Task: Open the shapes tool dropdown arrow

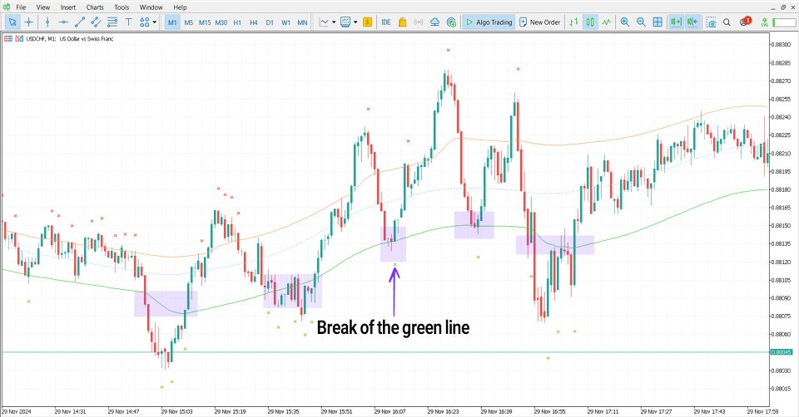Action: [155, 22]
